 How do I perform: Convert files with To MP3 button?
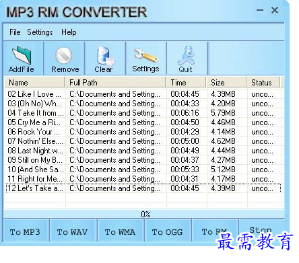click(26, 231)
